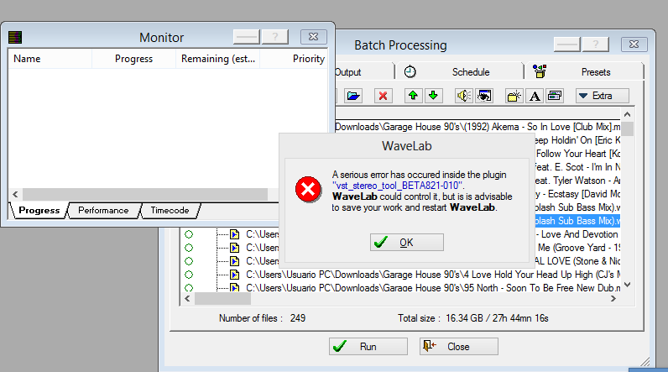Move file up with green up arrow
The width and height of the screenshot is (668, 372).
coord(413,96)
